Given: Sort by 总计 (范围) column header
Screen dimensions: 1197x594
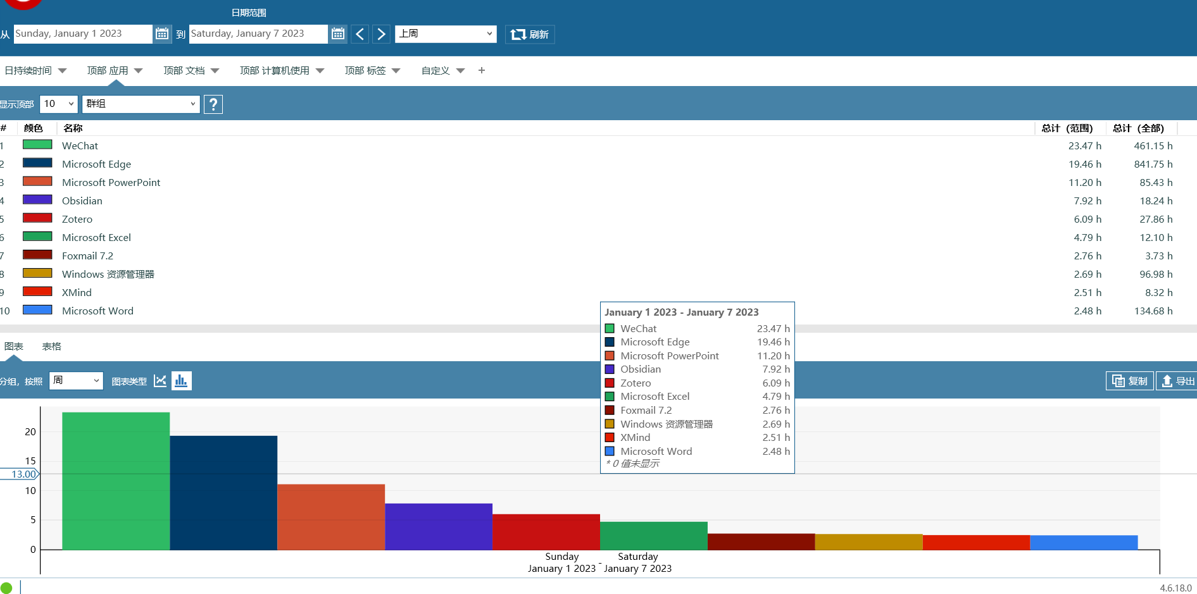Looking at the screenshot, I should [x=1067, y=128].
